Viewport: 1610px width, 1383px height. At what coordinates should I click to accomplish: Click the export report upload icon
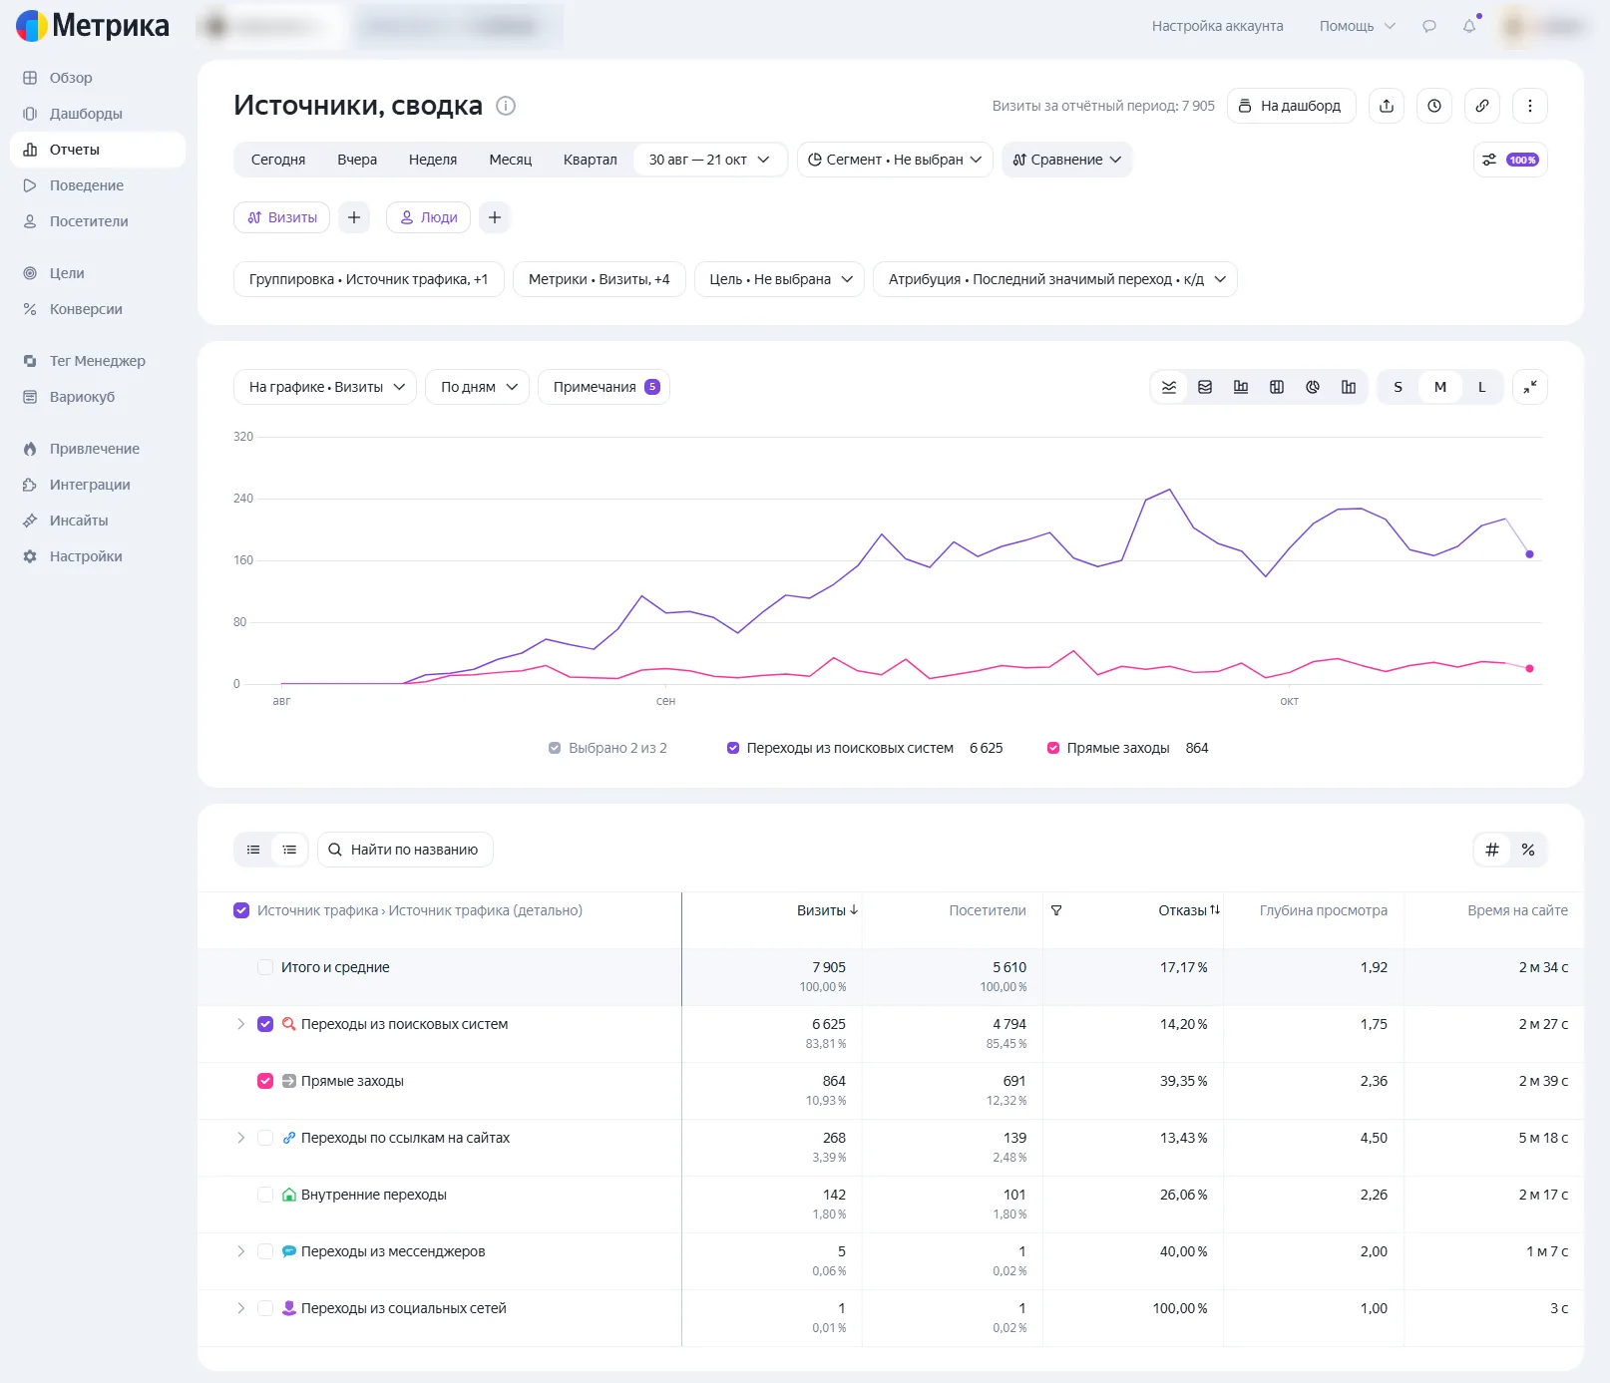(1387, 106)
